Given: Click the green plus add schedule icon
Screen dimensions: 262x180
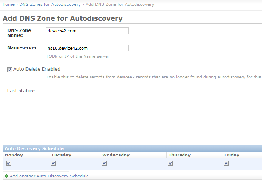Looking at the screenshot, I should 7,176.
